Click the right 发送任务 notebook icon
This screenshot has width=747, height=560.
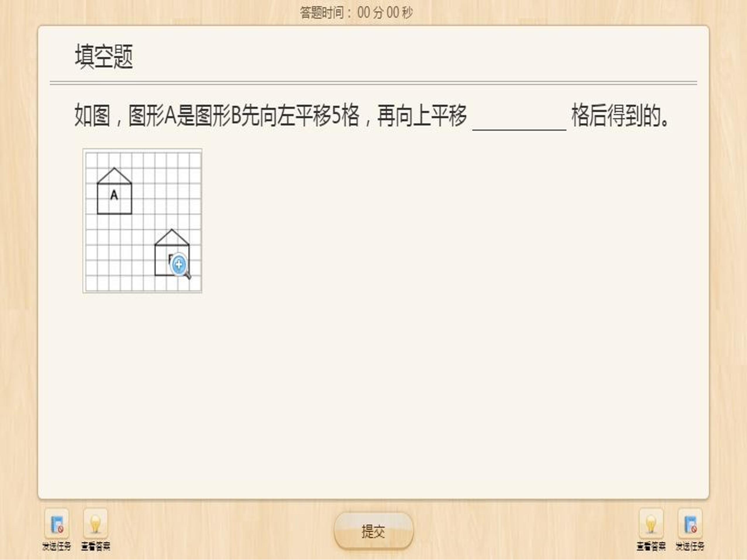(x=690, y=523)
